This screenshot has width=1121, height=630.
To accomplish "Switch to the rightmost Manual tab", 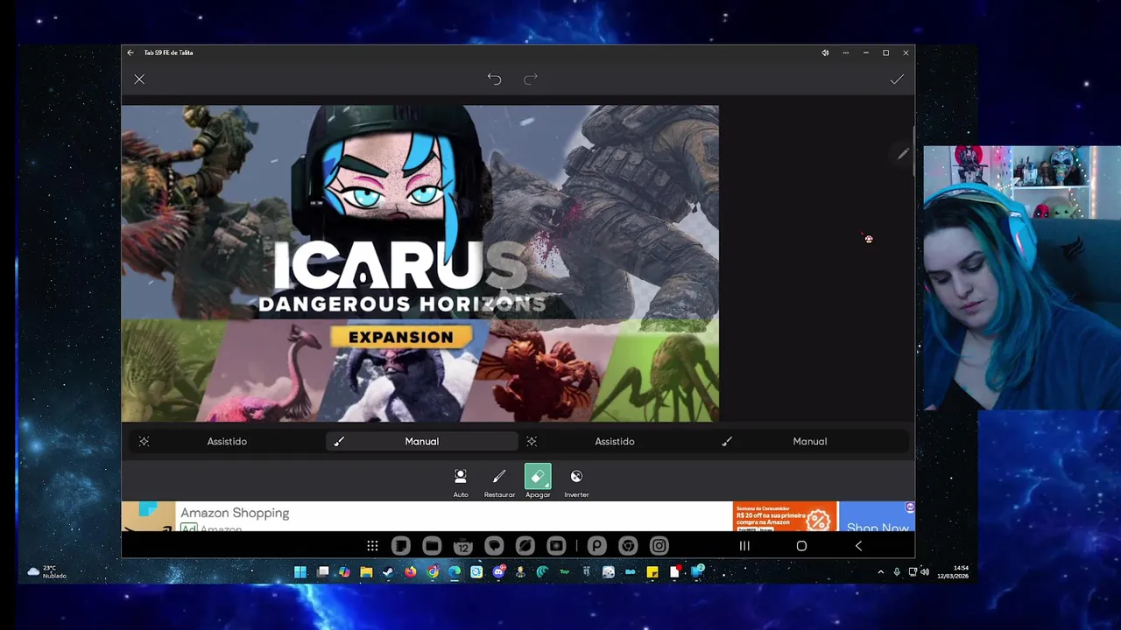I will coord(810,442).
